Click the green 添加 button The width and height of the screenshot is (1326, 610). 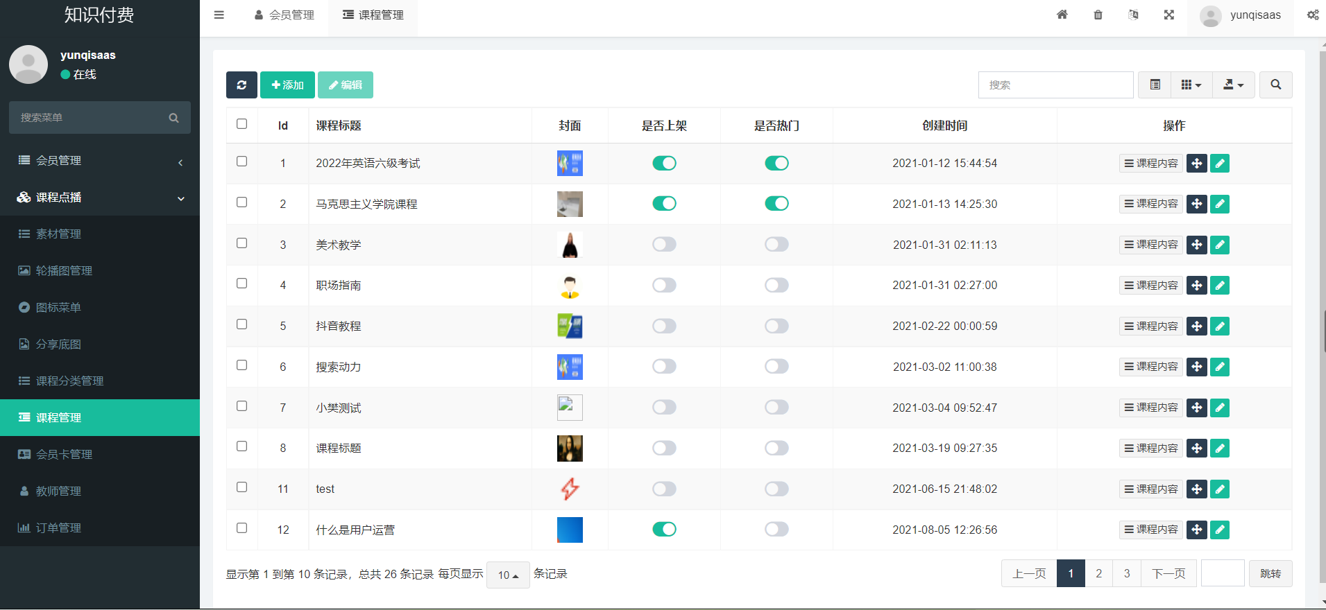click(287, 85)
